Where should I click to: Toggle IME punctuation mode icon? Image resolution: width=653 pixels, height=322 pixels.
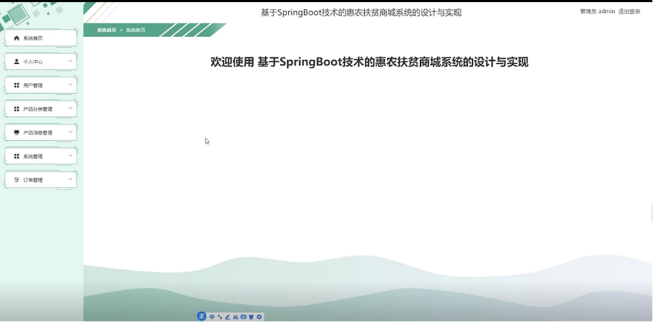(x=220, y=317)
